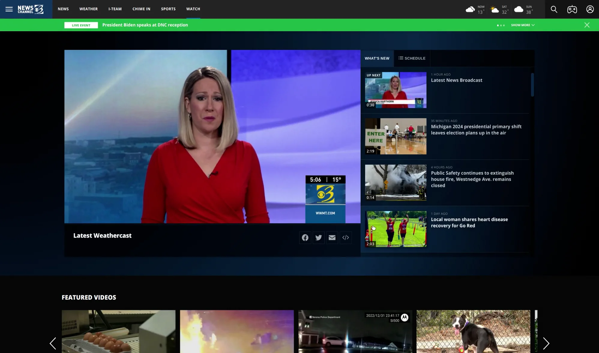Dismiss the green live event banner
The height and width of the screenshot is (353, 599).
587,25
